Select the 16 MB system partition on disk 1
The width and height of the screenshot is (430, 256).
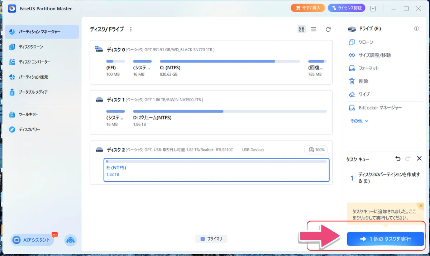[x=115, y=118]
